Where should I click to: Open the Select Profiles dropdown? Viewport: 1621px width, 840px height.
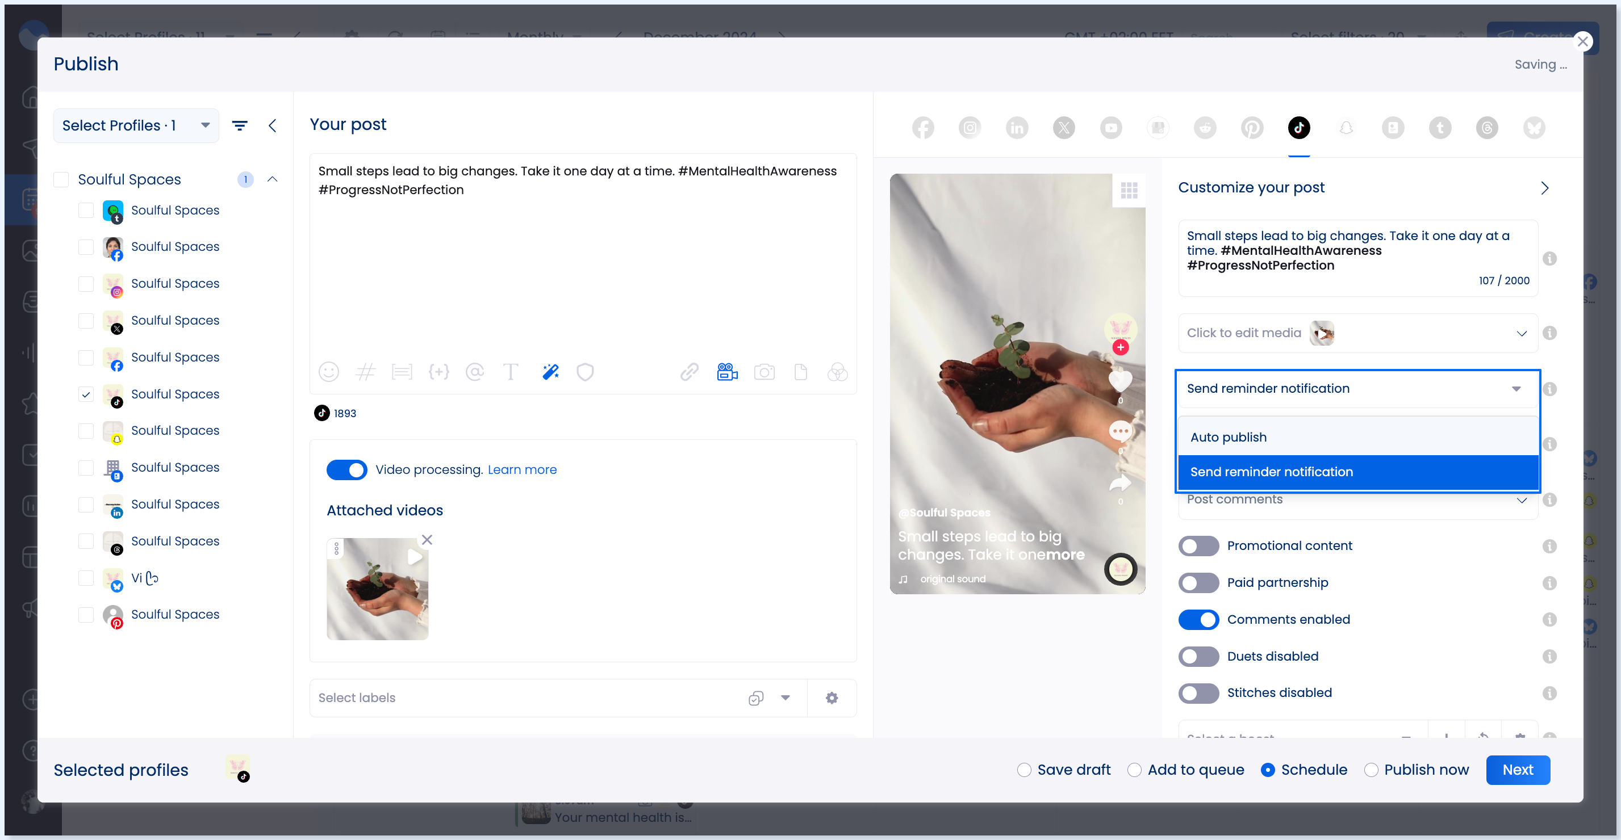point(136,126)
